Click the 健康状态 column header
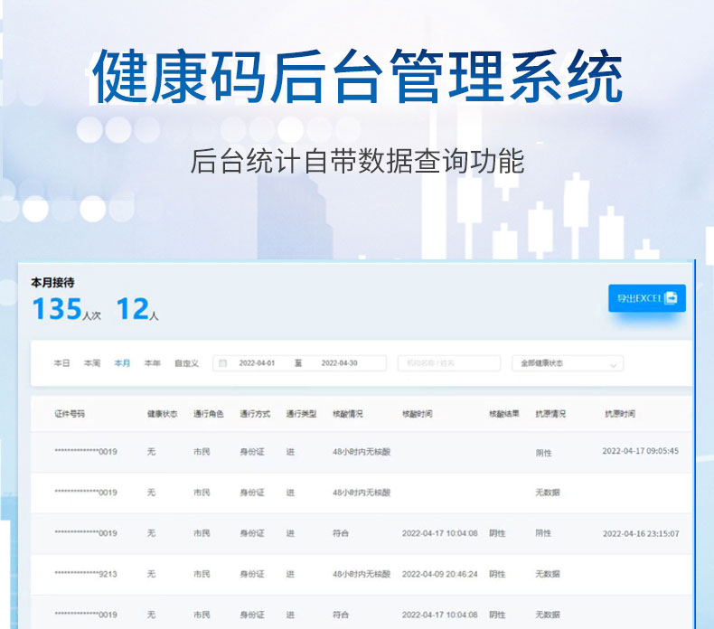 pos(162,414)
